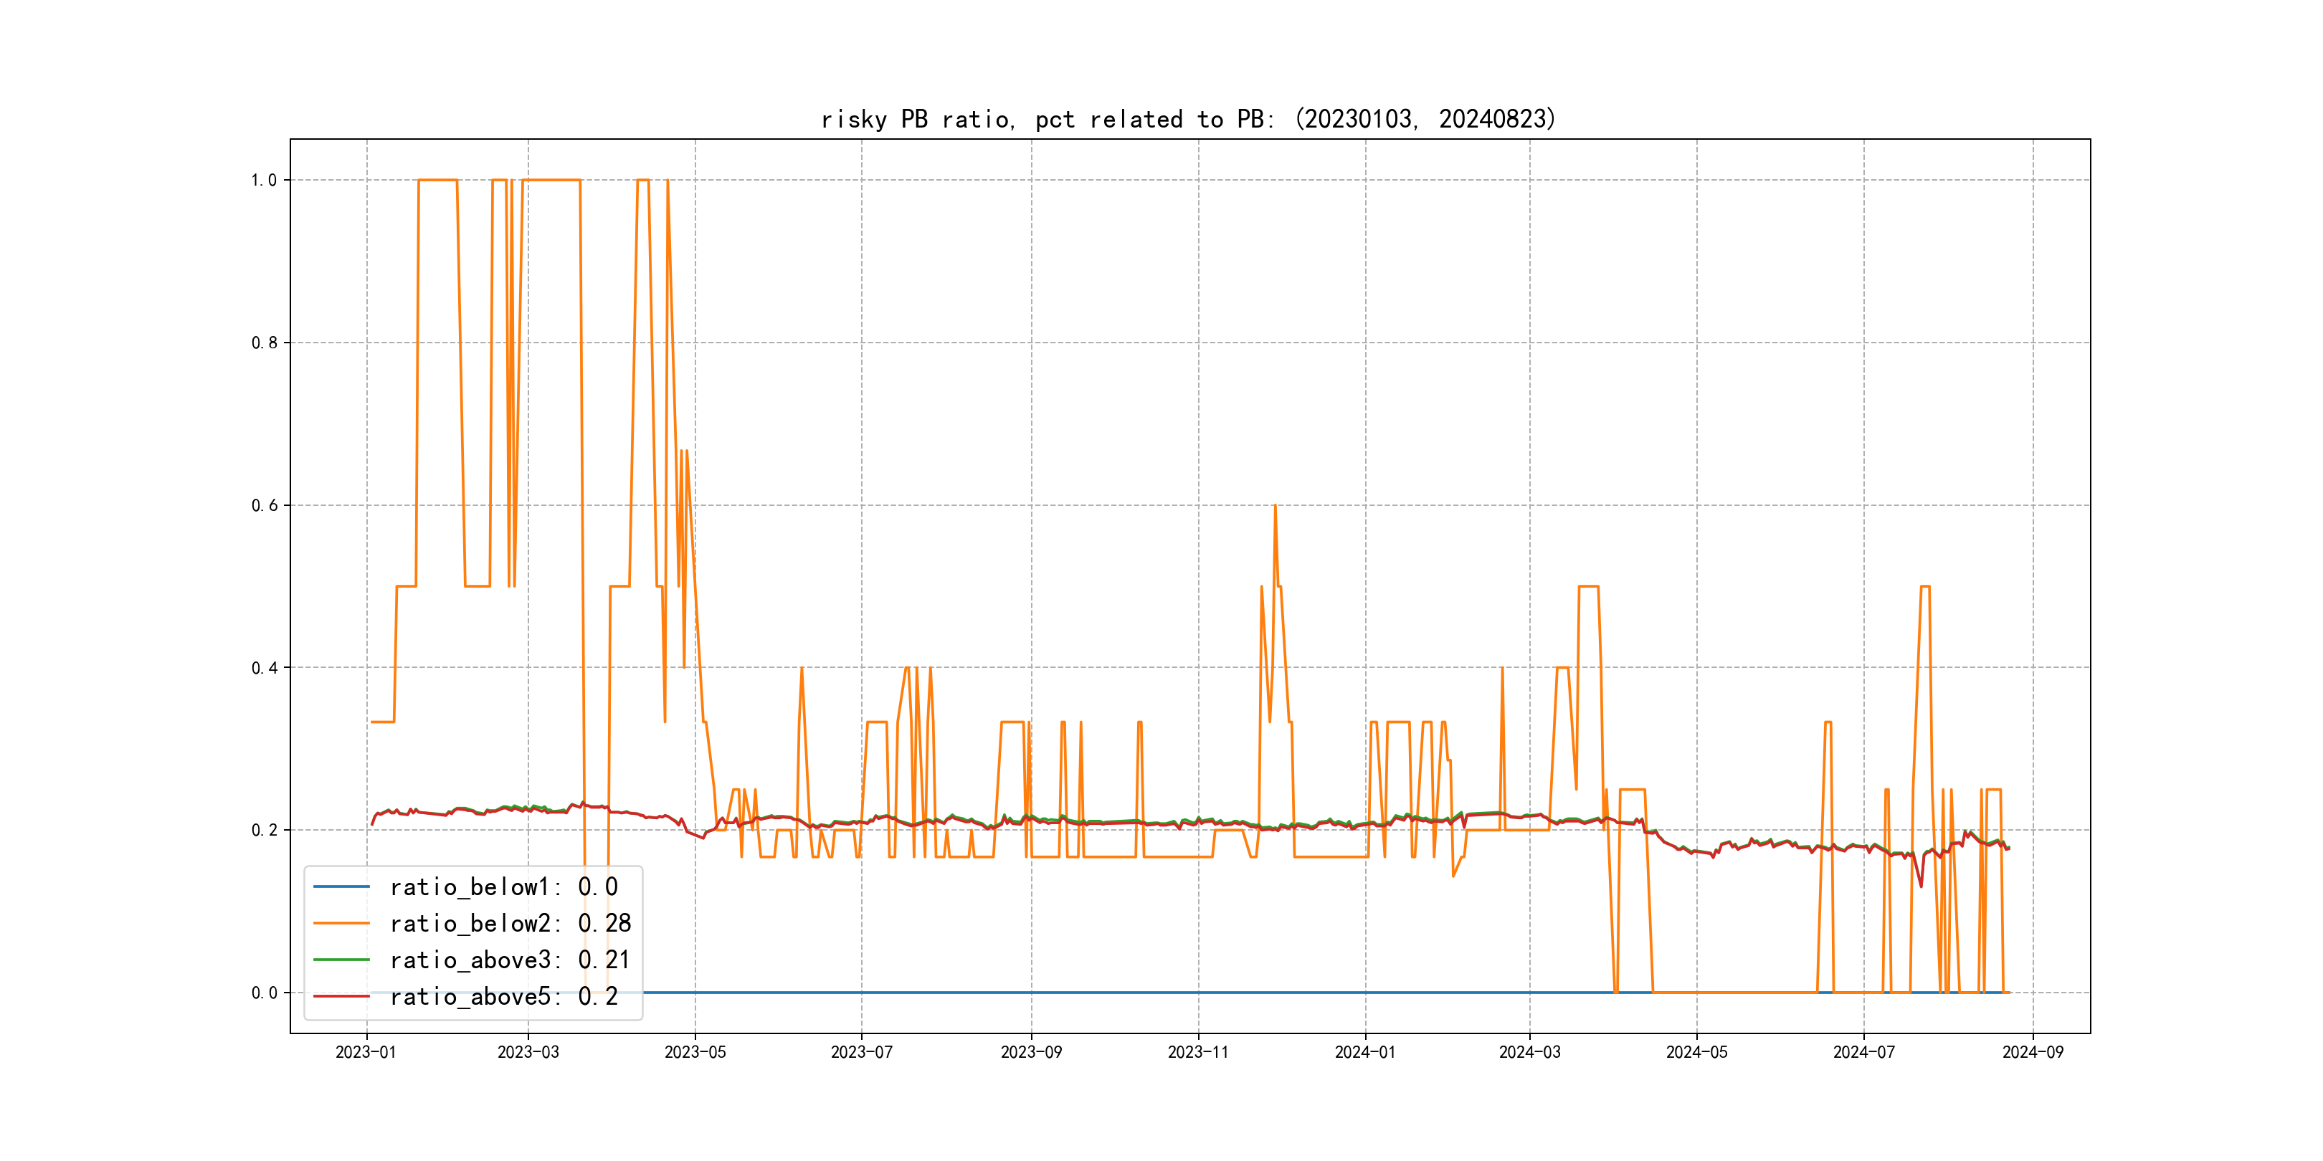This screenshot has width=2323, height=1161.
Task: Click the 0.2 y-axis tick label
Action: pos(263,830)
